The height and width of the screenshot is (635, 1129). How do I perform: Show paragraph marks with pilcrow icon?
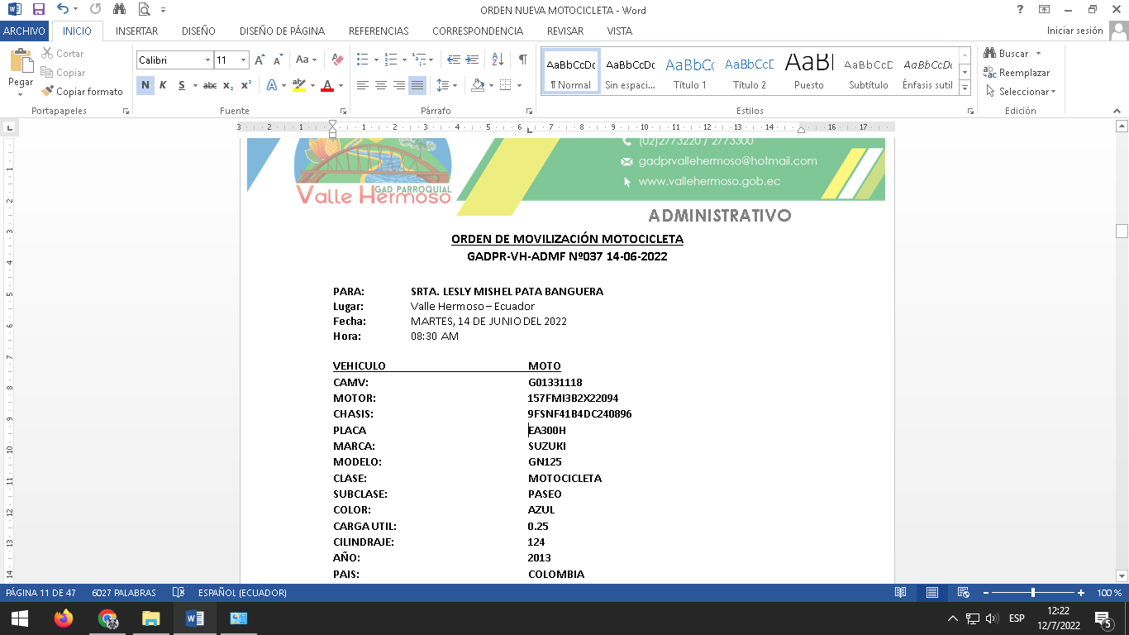[522, 60]
